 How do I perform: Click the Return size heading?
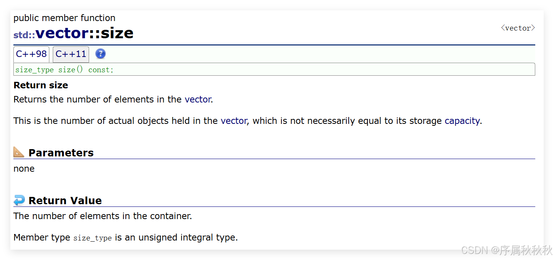40,85
